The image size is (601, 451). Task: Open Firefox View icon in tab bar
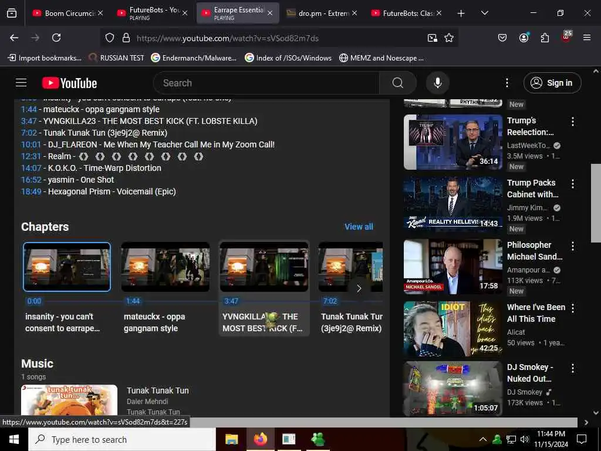tap(12, 14)
